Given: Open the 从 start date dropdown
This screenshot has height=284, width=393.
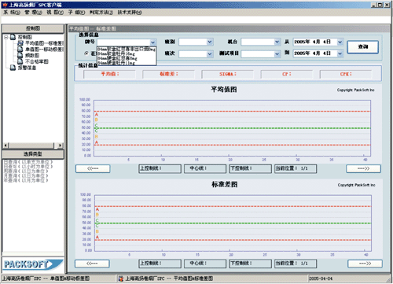Looking at the screenshot, I should tap(340, 42).
